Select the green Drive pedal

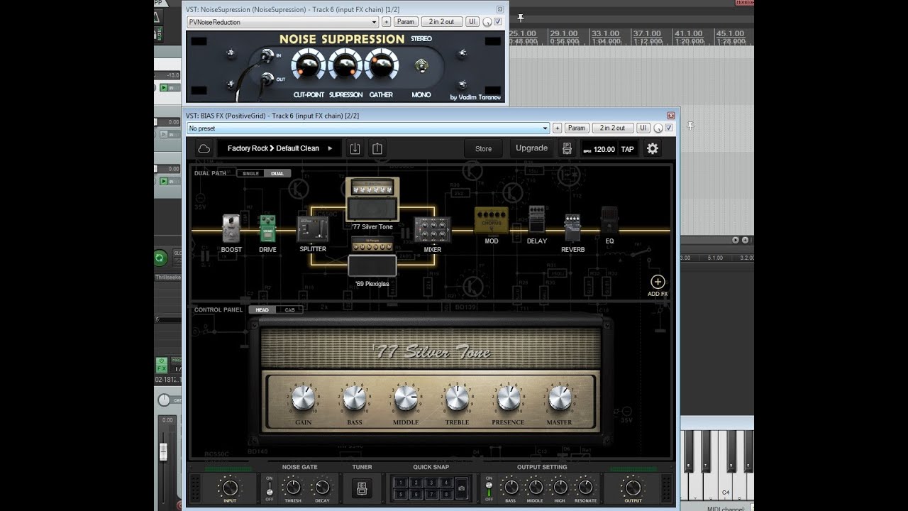click(267, 229)
